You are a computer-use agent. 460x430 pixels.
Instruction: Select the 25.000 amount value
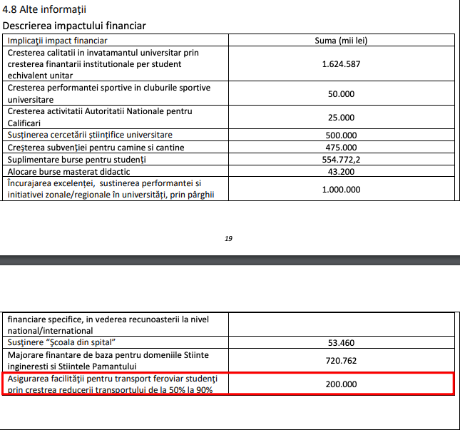point(341,117)
